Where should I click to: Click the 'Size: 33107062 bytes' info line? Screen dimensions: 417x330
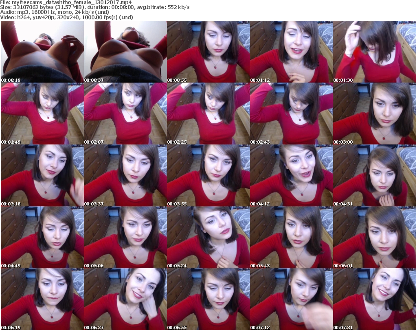pos(94,7)
